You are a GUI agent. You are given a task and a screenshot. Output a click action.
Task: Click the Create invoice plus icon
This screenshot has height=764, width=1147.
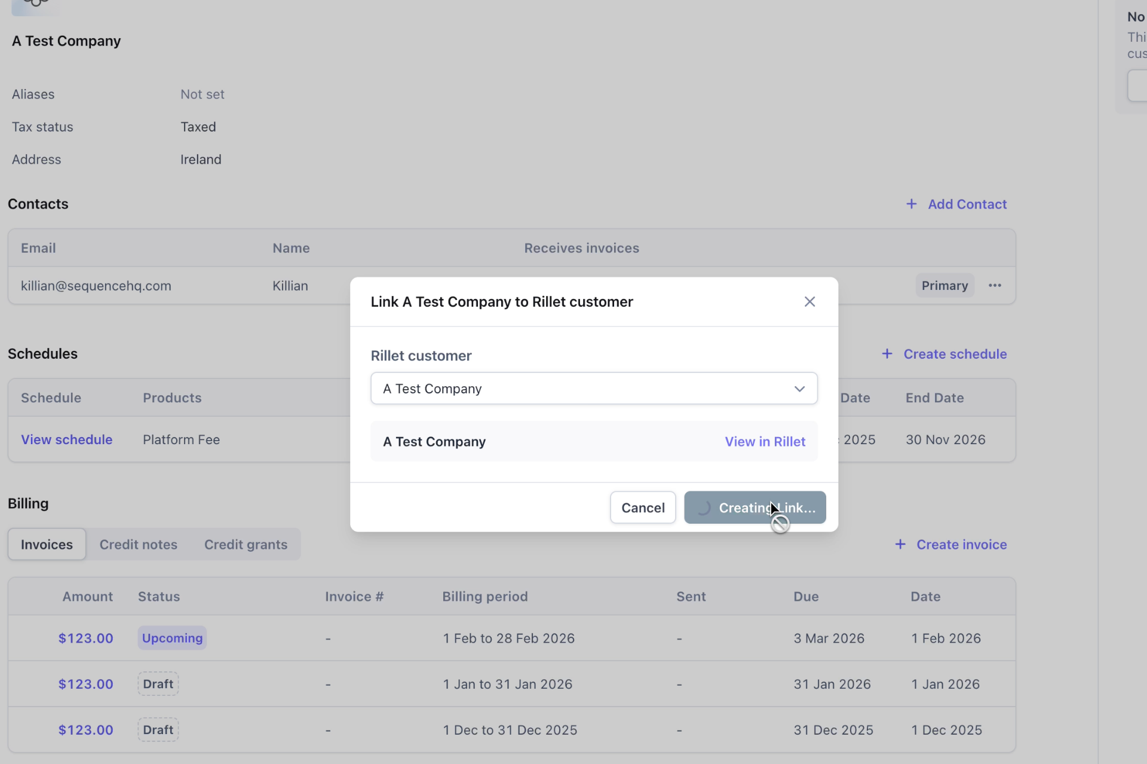[901, 545]
